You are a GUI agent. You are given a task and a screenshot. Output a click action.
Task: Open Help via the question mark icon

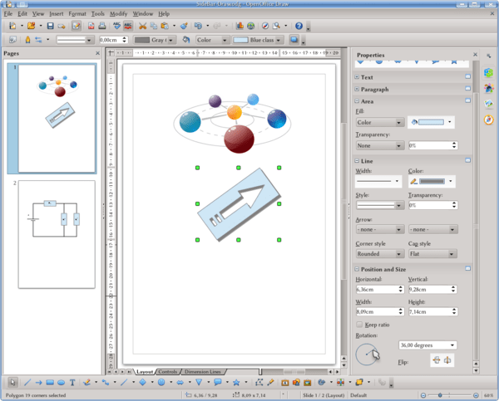pos(299,26)
